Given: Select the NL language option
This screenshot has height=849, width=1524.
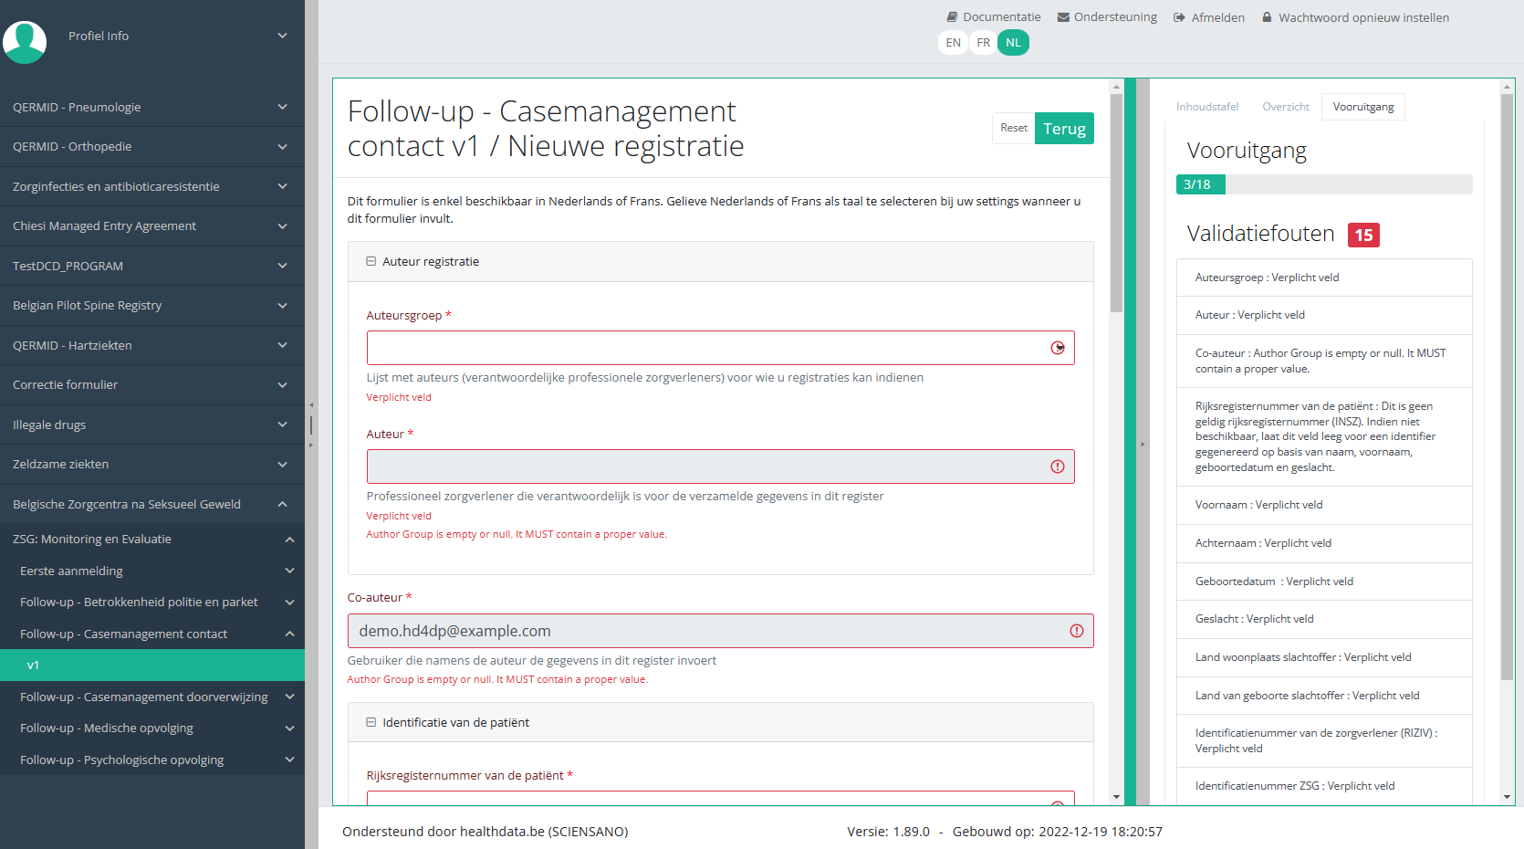Looking at the screenshot, I should [1013, 43].
